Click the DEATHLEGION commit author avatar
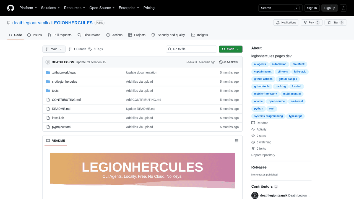The height and width of the screenshot is (199, 354). [x=48, y=62]
